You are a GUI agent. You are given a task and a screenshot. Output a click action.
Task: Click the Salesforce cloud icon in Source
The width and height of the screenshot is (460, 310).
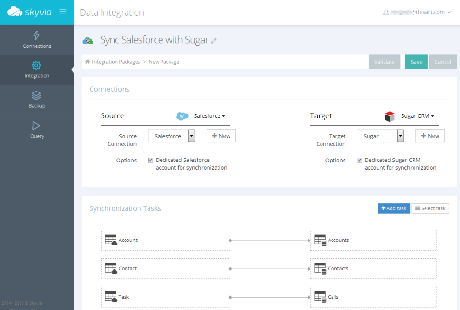click(183, 116)
